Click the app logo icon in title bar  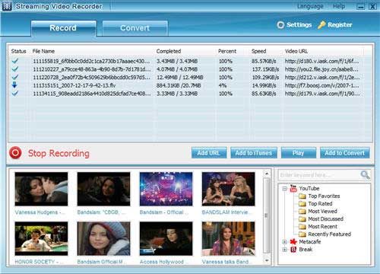click(7, 6)
